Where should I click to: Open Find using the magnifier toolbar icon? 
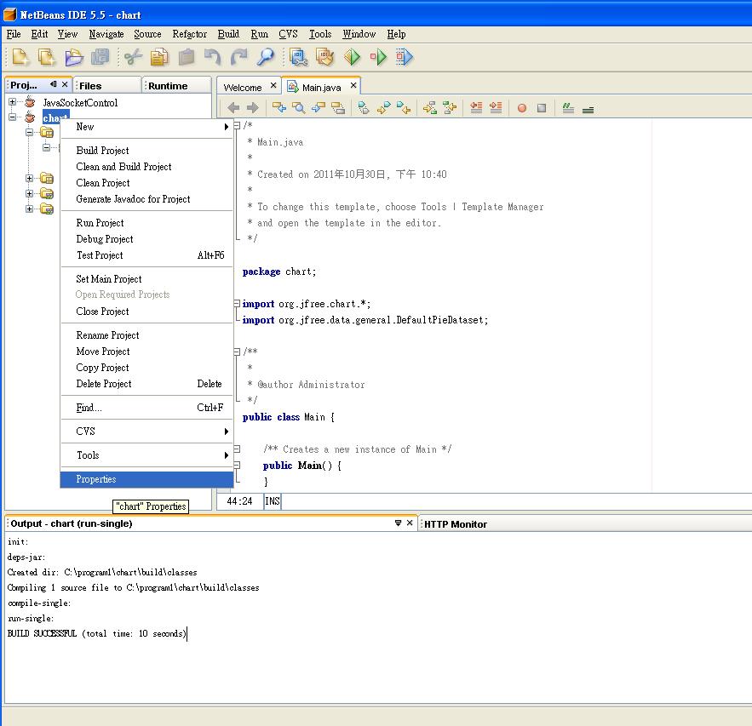pyautogui.click(x=265, y=56)
